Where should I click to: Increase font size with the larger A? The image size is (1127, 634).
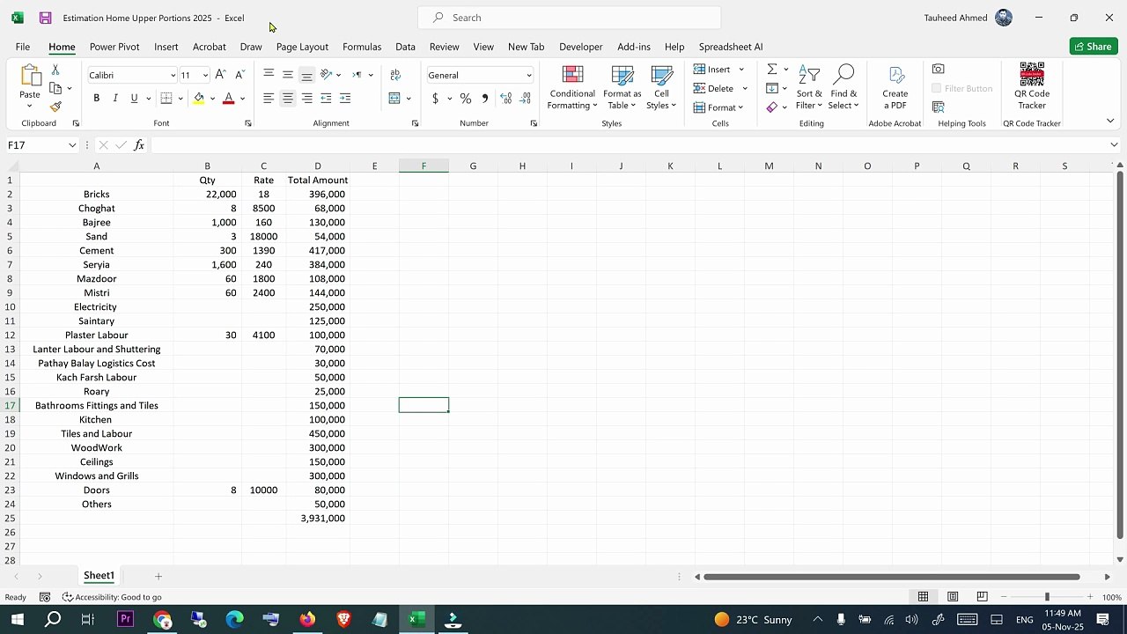pos(220,75)
